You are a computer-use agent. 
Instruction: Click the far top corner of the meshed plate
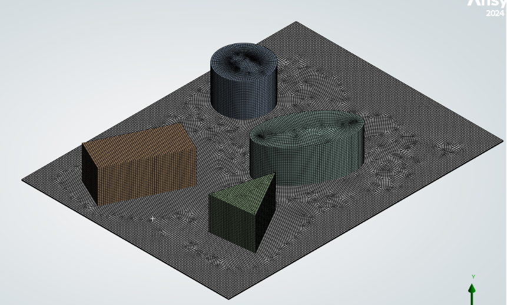[296, 22]
